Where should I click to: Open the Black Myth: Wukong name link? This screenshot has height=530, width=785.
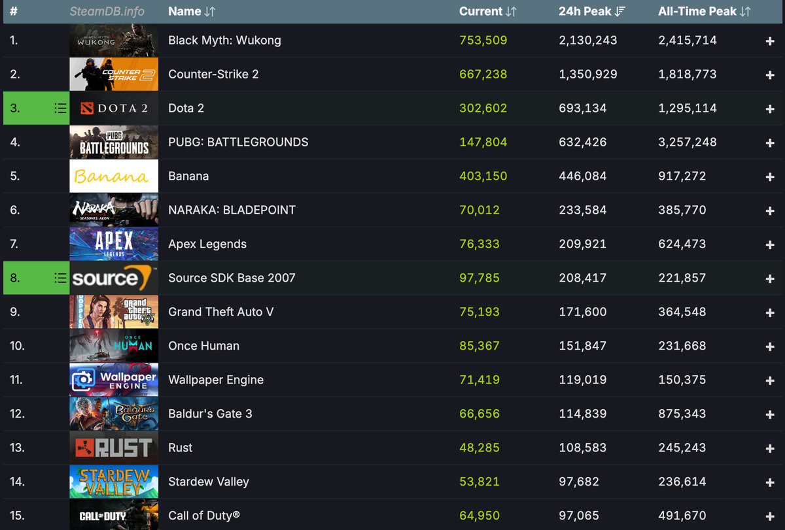pos(224,41)
